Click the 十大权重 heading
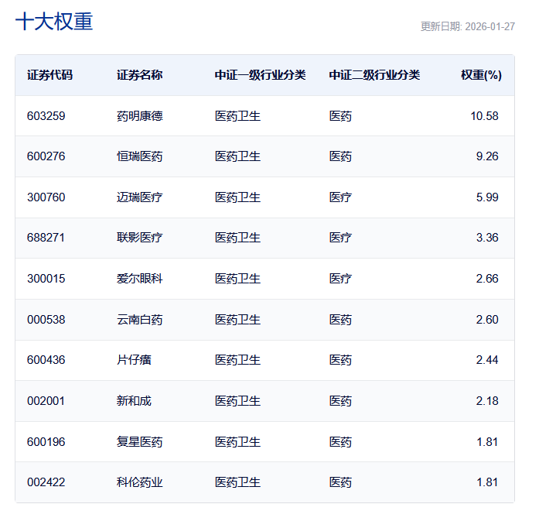This screenshot has height=528, width=539. [x=54, y=22]
